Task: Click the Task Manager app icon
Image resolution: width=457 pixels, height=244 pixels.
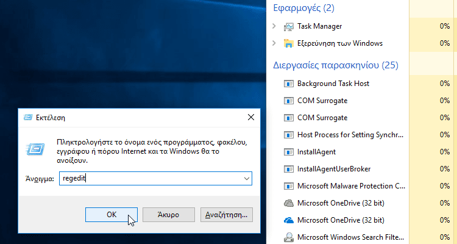Action: tap(289, 26)
